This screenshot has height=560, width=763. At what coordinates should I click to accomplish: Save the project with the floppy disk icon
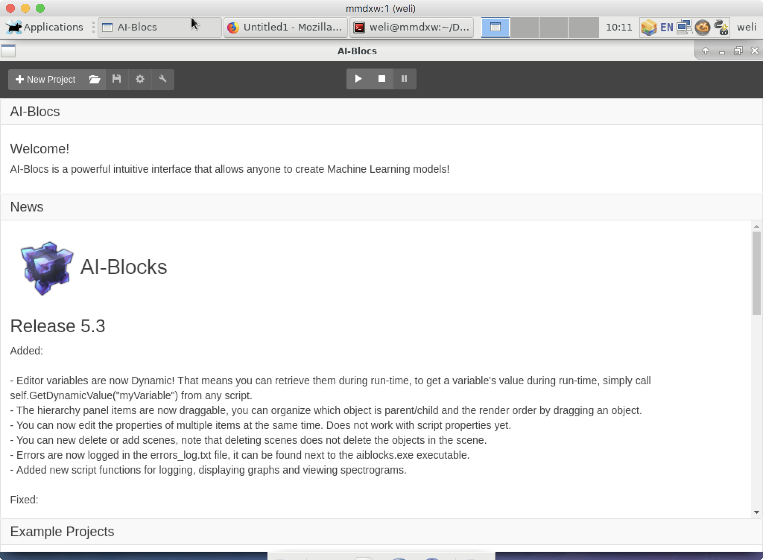click(117, 79)
